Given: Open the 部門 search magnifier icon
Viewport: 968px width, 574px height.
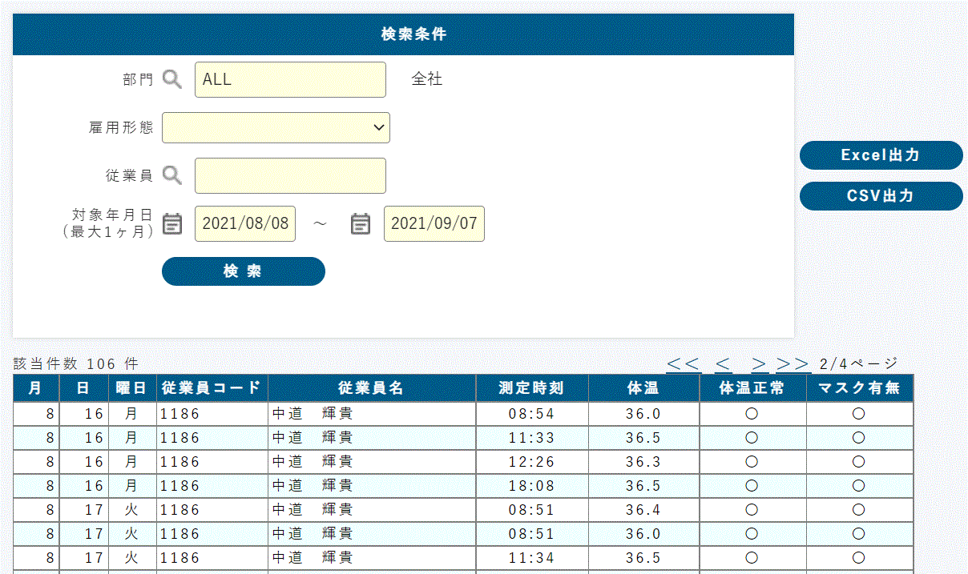Looking at the screenshot, I should (x=172, y=79).
